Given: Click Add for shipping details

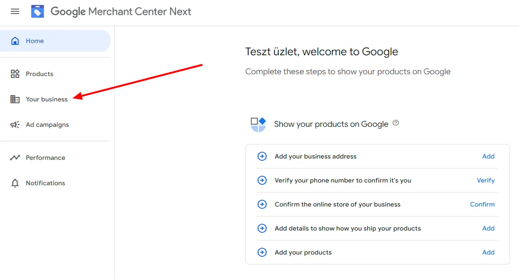Looking at the screenshot, I should point(488,228).
